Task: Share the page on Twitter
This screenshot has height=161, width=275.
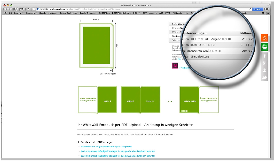Action: 264,78
